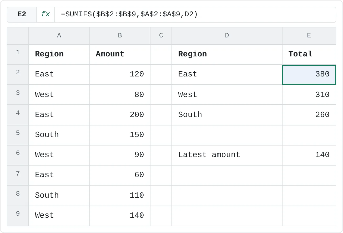
Task: Select the amount cell showing 60
Action: 120,175
